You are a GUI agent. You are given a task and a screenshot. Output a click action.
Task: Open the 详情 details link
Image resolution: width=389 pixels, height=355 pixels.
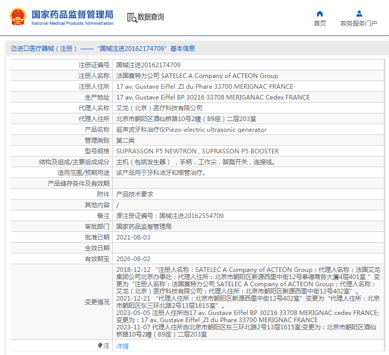(x=122, y=346)
